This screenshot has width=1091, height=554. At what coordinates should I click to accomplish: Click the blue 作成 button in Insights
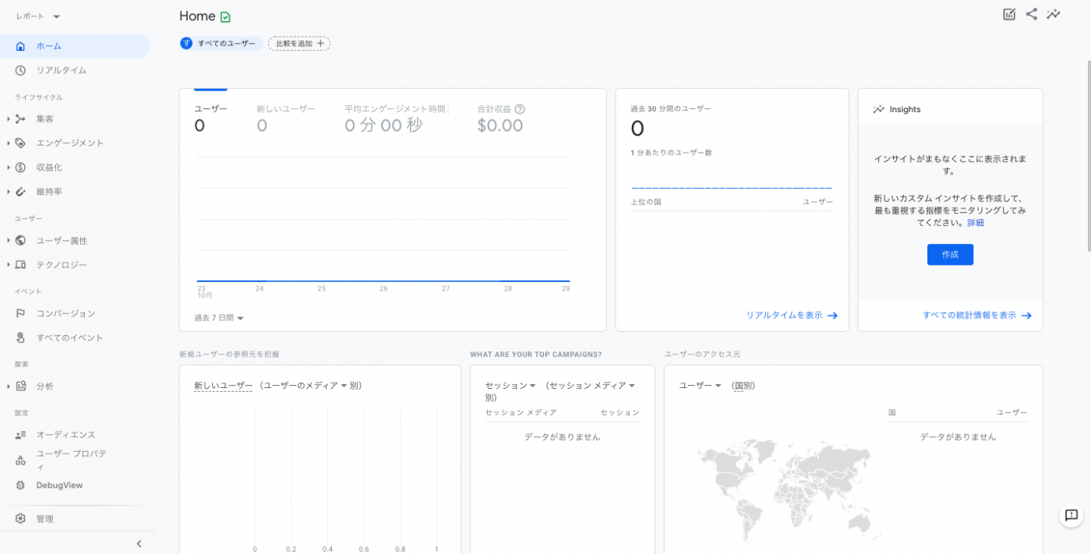point(950,255)
